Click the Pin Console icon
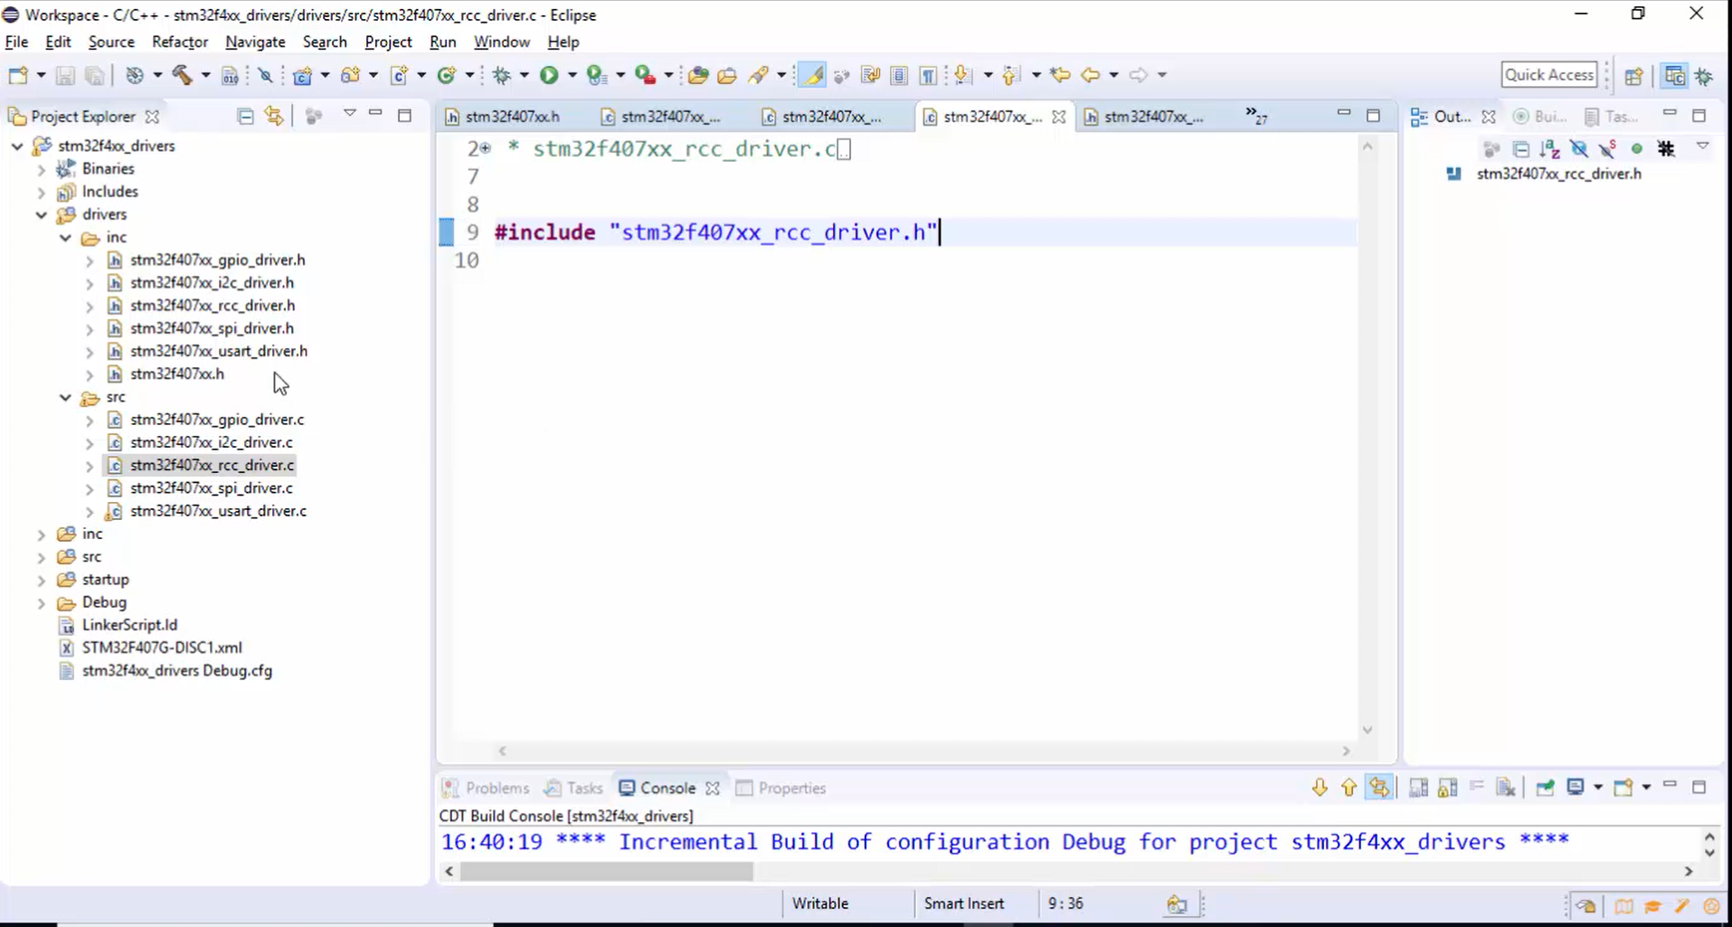The height and width of the screenshot is (927, 1732). (1545, 788)
